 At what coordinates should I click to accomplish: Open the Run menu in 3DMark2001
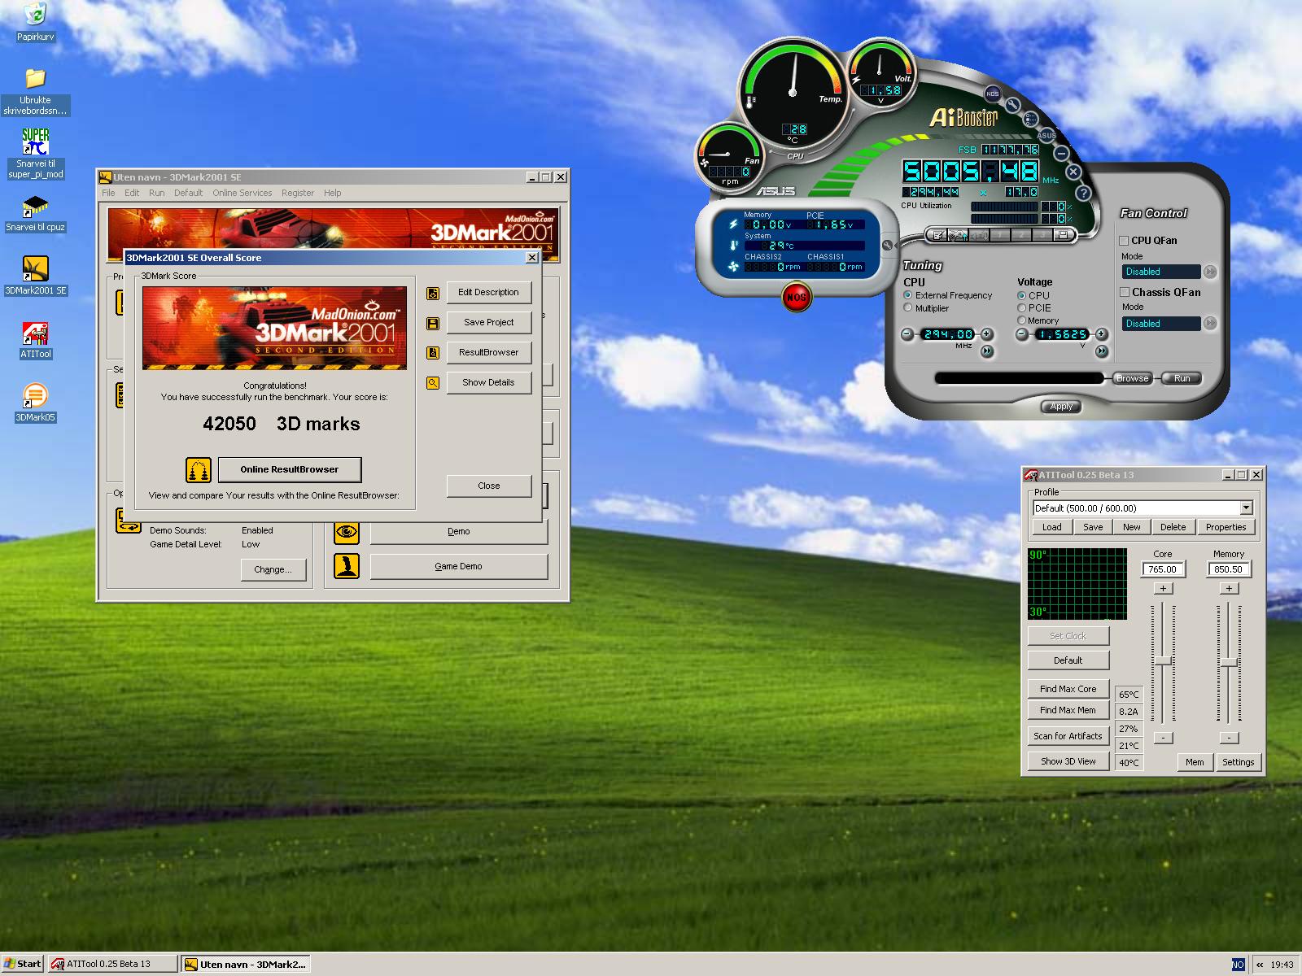coord(156,193)
